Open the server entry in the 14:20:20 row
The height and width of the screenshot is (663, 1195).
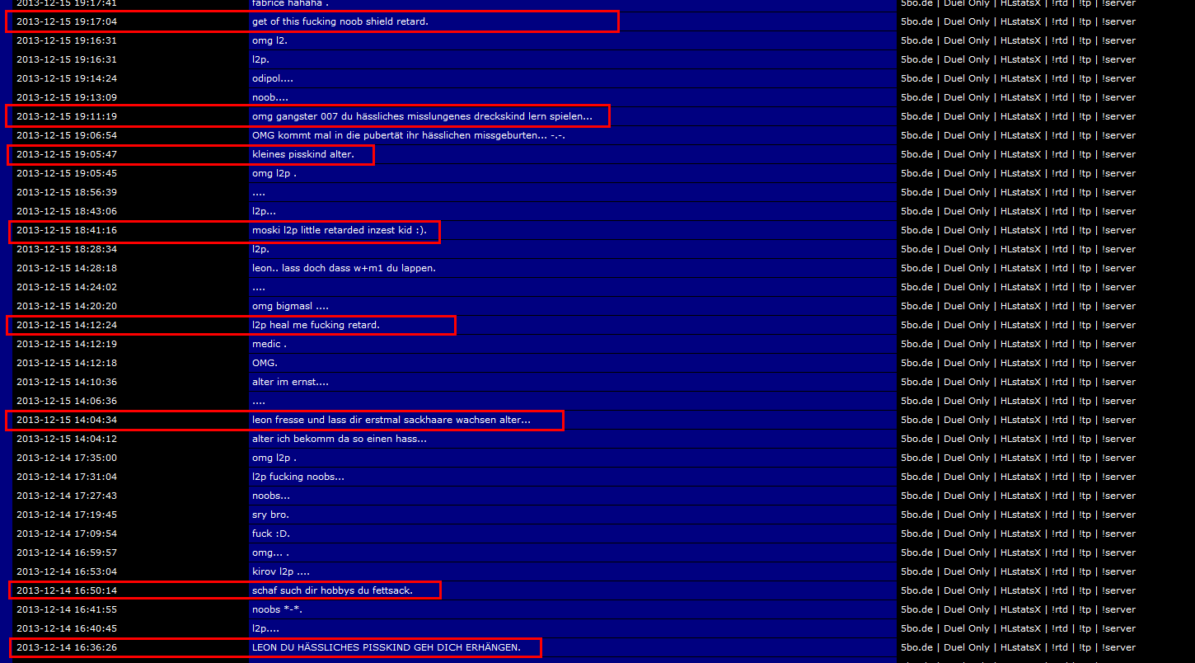1018,306
